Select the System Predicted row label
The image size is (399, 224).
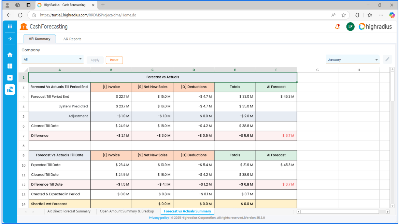[59, 106]
